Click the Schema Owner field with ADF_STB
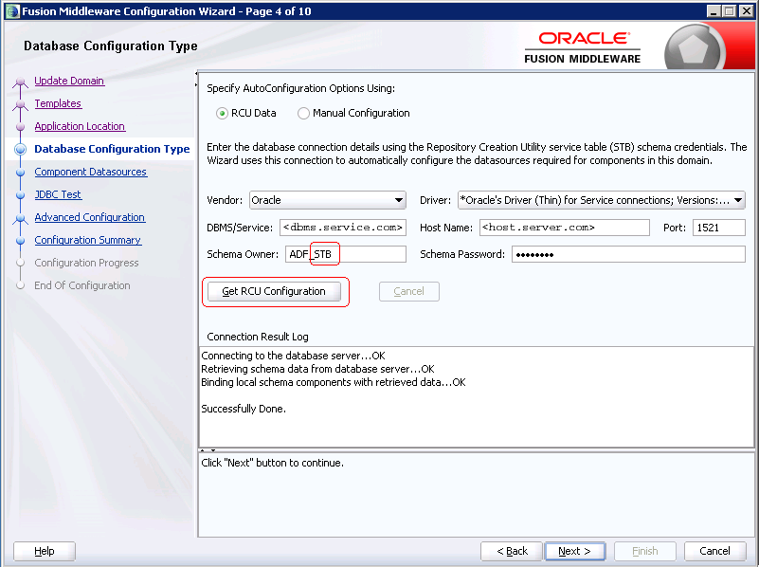Screen dimensions: 759x567 point(346,254)
